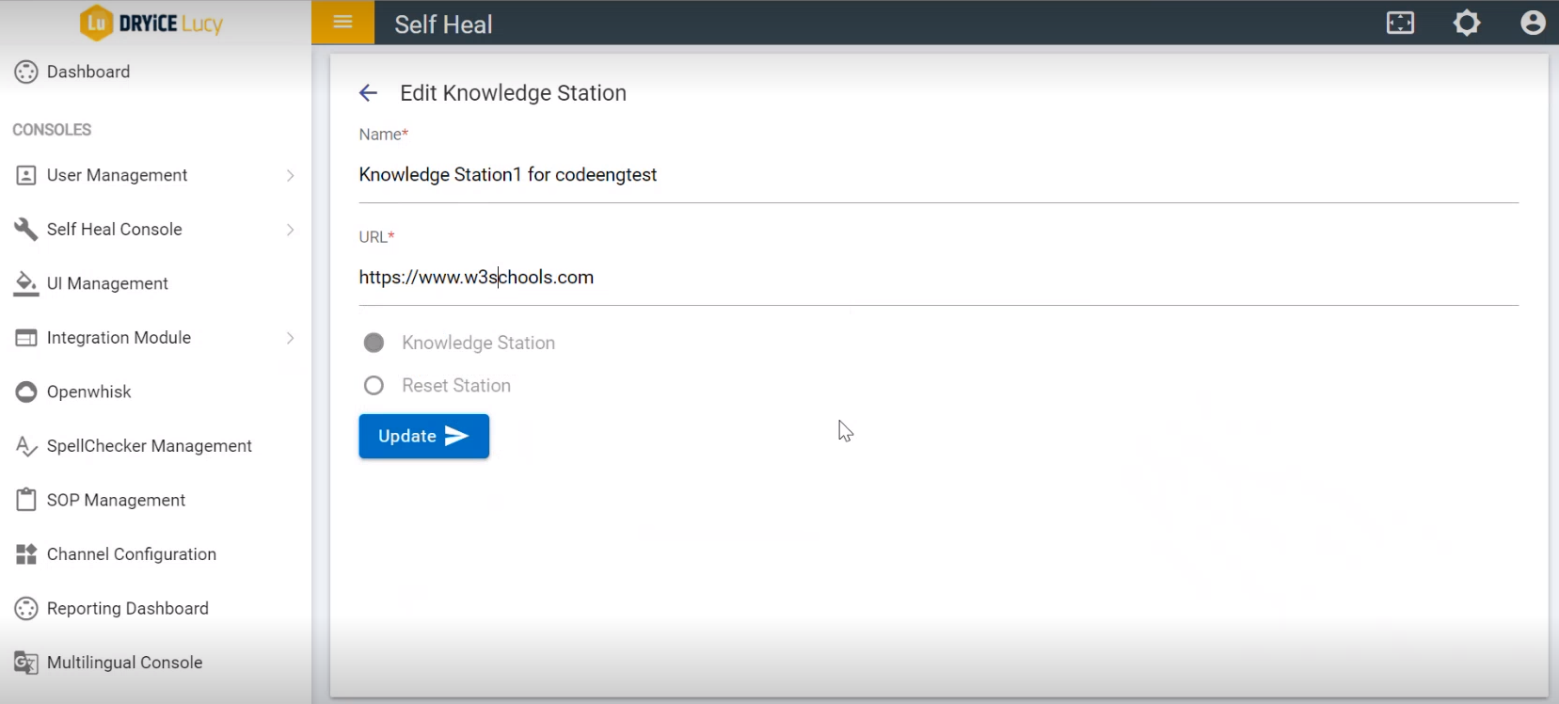Screen dimensions: 1559x704
Task: Click into the Name input field
Action: coord(938,175)
